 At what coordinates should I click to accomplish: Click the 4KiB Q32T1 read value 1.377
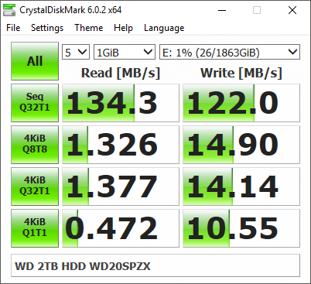(x=121, y=186)
